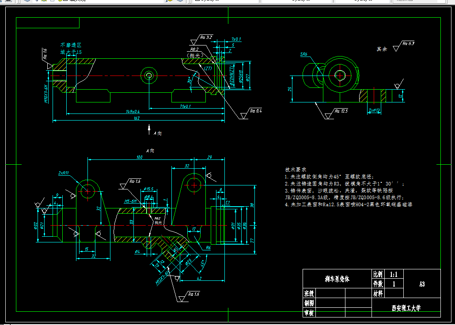455x325 pixels.
Task: Click the 167 overall length dimension
Action: (137, 118)
